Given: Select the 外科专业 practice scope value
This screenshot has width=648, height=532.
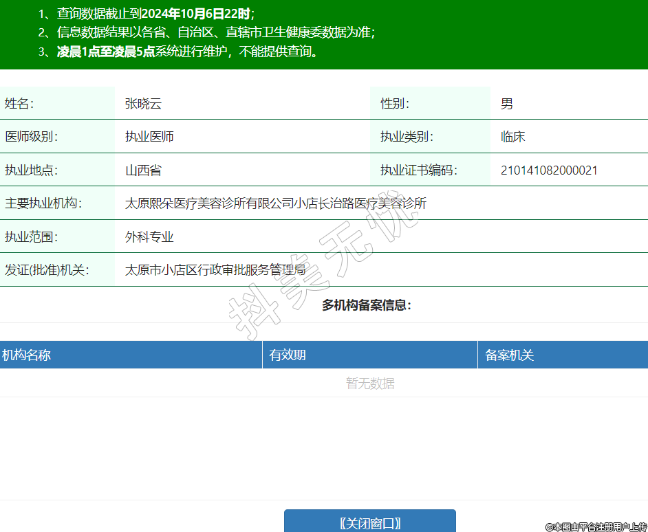Looking at the screenshot, I should (x=149, y=237).
